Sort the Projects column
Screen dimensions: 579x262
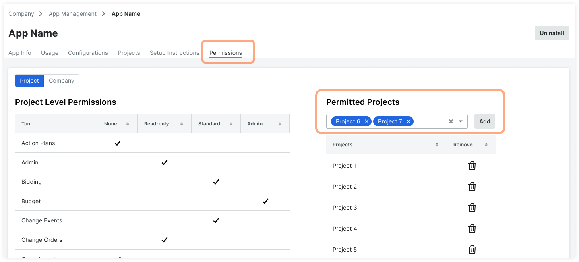click(436, 144)
